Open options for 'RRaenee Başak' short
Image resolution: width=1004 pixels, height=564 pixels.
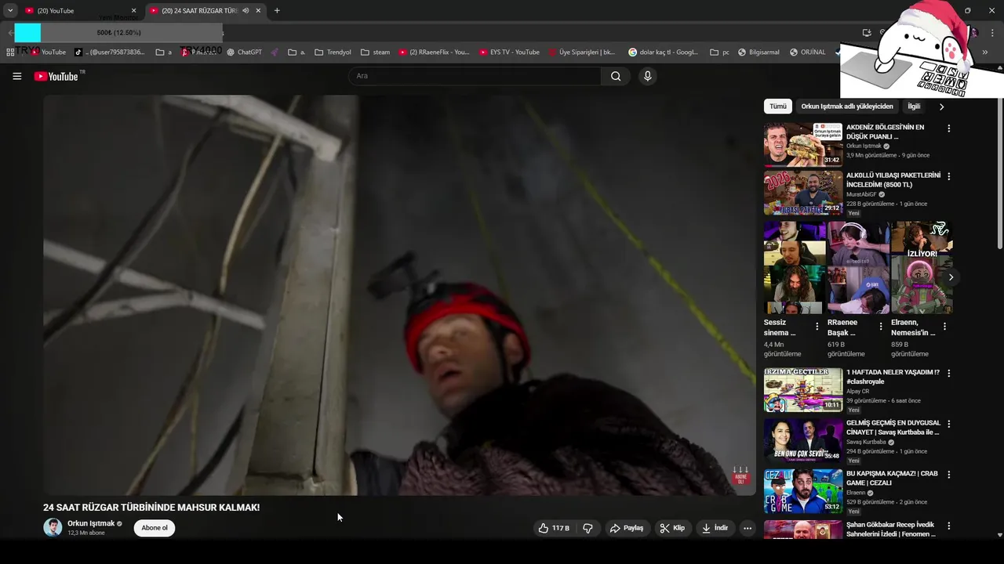click(x=880, y=327)
